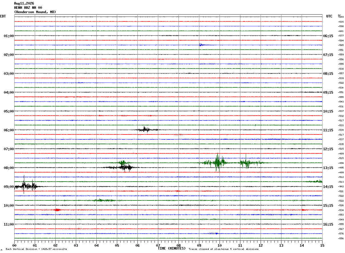This screenshot has height=253, width=345.
Task: Click the 13:15 UTC time label
Action: (x=328, y=168)
